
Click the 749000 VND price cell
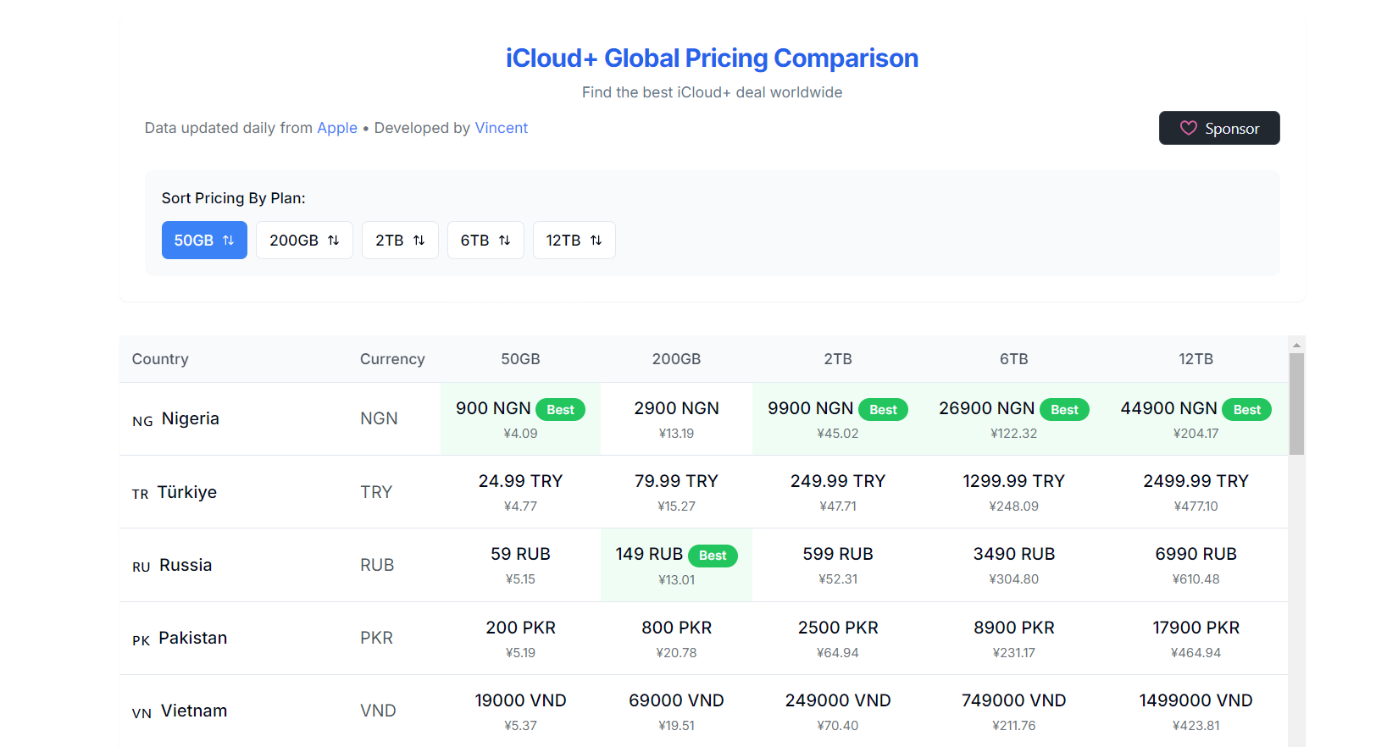tap(1013, 711)
